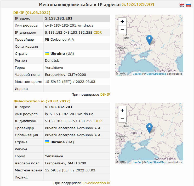Click the Ukraine flag in IPGeolocation.io table

coord(47,142)
